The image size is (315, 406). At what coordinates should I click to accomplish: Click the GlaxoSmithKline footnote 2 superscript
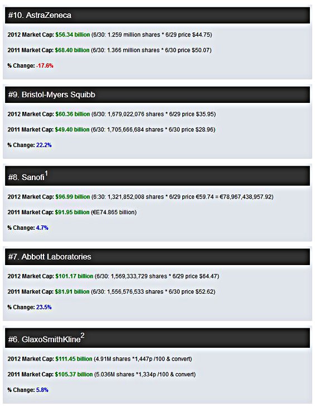(x=83, y=336)
